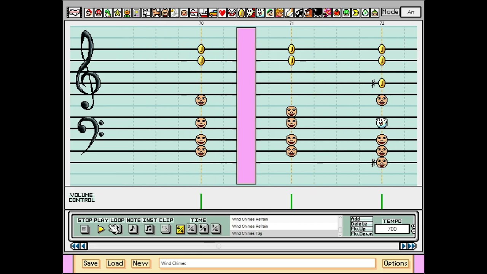The width and height of the screenshot is (487, 274).
Task: Create a New song
Action: click(x=140, y=263)
